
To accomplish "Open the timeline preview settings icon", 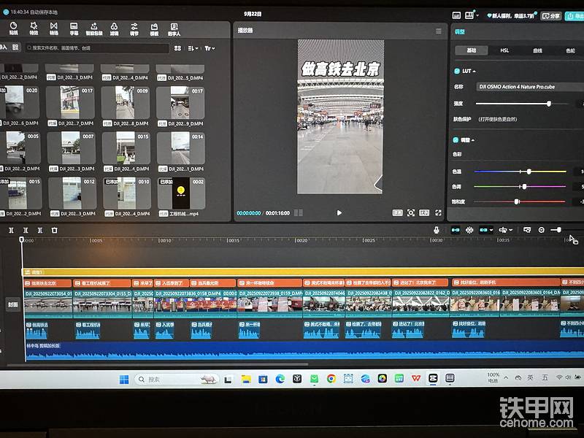I will pos(527,230).
